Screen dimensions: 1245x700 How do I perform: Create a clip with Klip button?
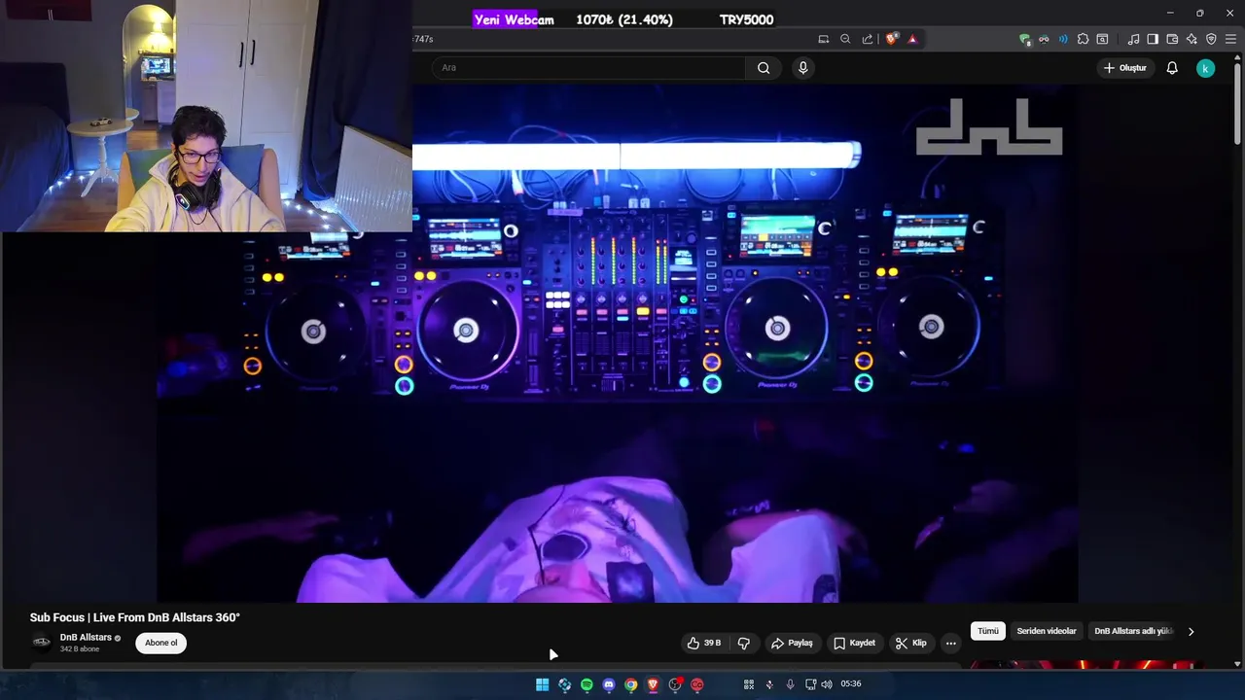(911, 643)
